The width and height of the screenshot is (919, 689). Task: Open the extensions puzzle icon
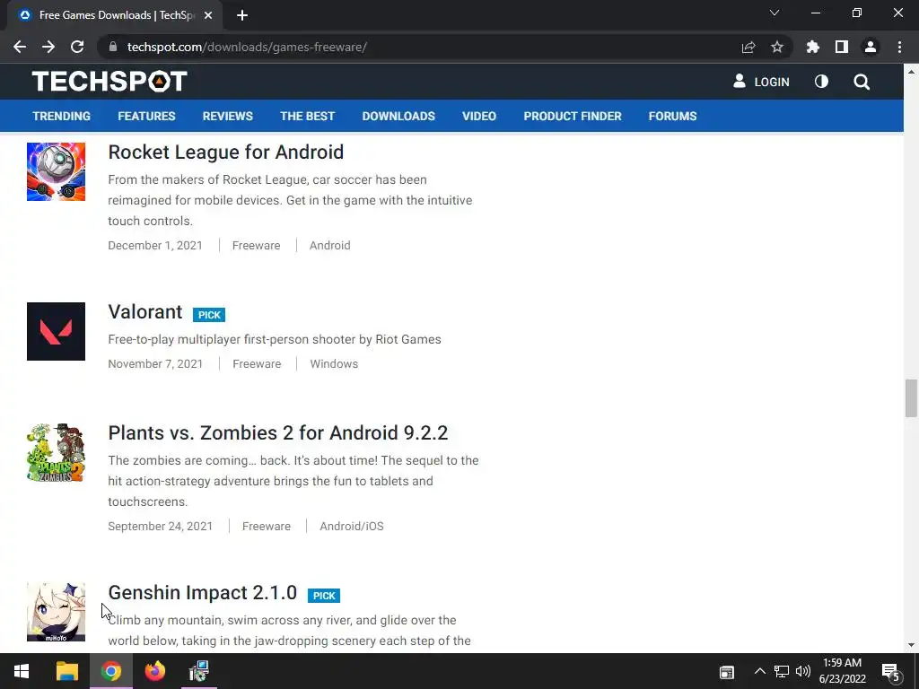813,47
